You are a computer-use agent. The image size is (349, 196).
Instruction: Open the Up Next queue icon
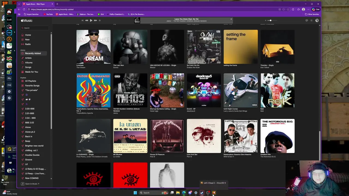tap(311, 20)
